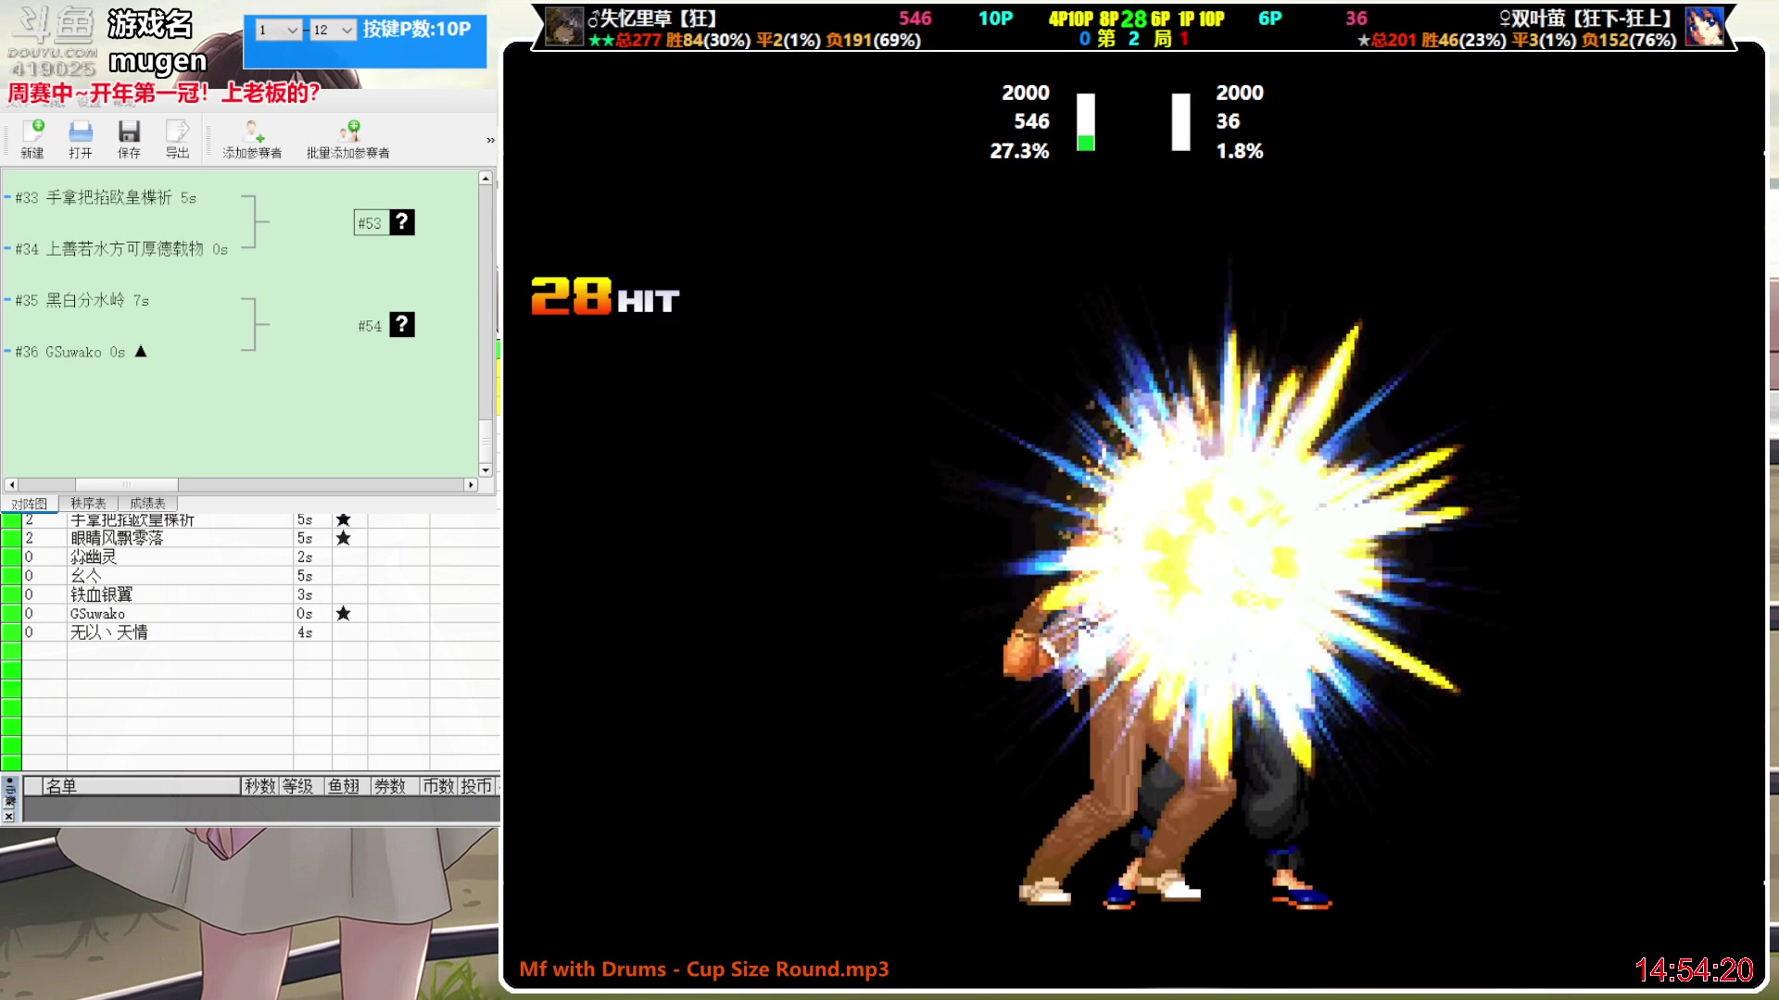Click the star in 手拿把掐欧皇楪祈 table row
The height and width of the screenshot is (1000, 1779).
(x=344, y=520)
